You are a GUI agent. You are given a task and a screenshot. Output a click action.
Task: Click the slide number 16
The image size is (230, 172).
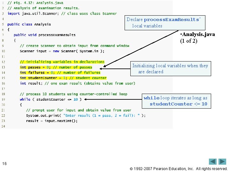4,163
